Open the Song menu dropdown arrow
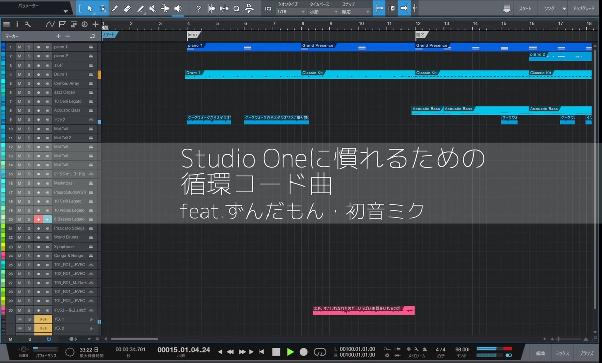 pos(564,9)
